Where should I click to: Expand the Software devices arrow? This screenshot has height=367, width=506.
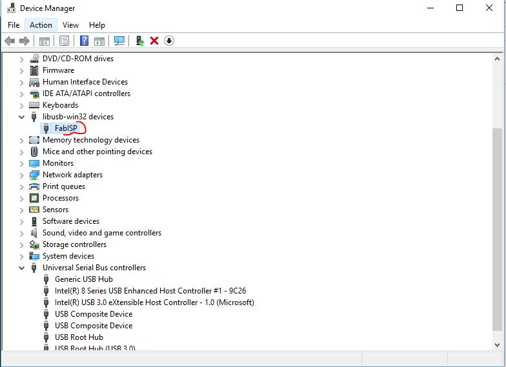22,222
